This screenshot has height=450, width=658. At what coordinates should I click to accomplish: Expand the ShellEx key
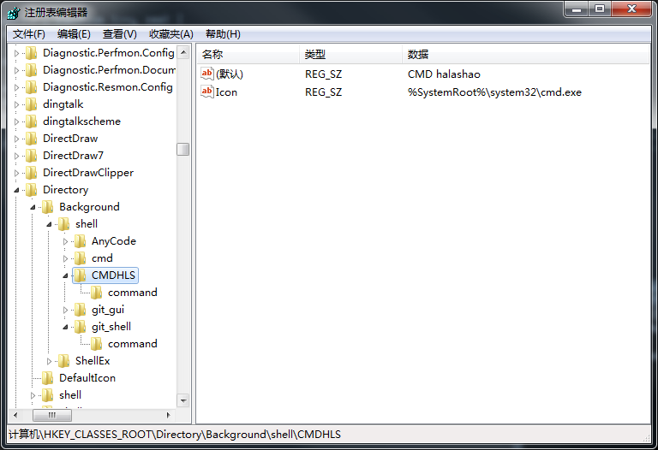(49, 361)
